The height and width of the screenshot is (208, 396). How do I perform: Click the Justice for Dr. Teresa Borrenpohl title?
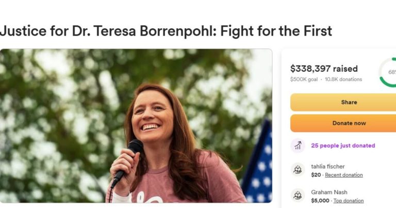click(x=166, y=31)
